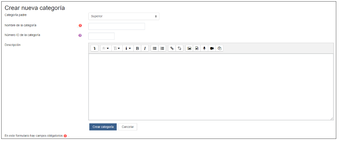Open the font family dropdown
Screen dimensions: 340x142
click(106, 48)
